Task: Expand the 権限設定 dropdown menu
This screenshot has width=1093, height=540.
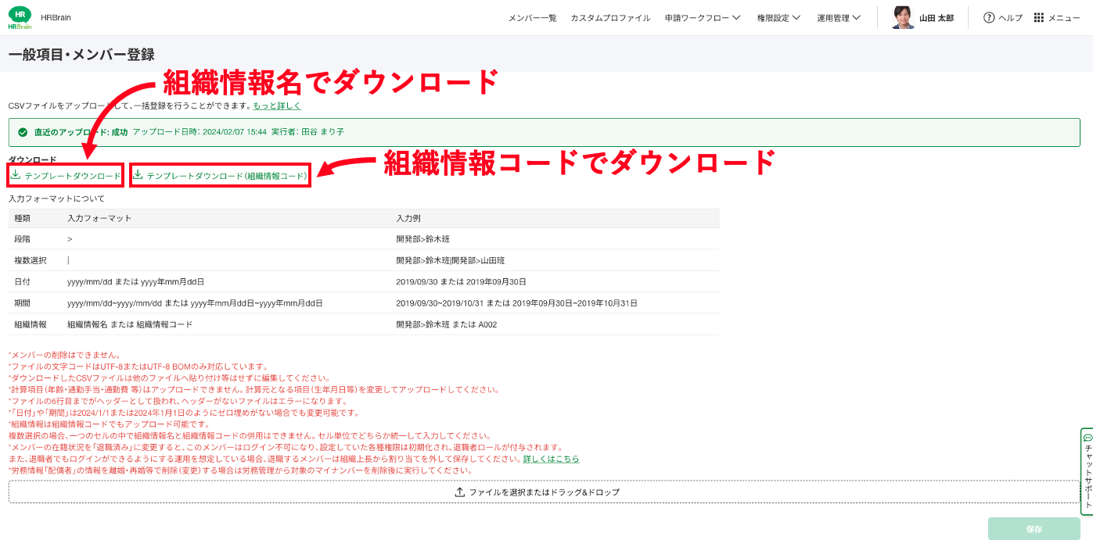Action: 778,18
